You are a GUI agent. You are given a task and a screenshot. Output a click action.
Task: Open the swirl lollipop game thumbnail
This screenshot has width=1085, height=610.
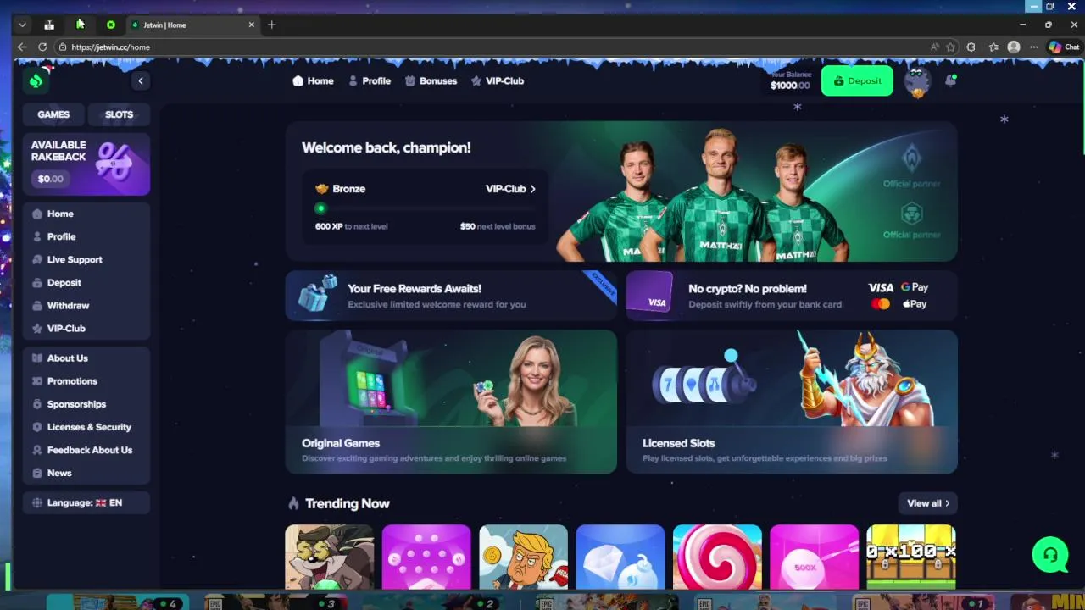tap(717, 557)
